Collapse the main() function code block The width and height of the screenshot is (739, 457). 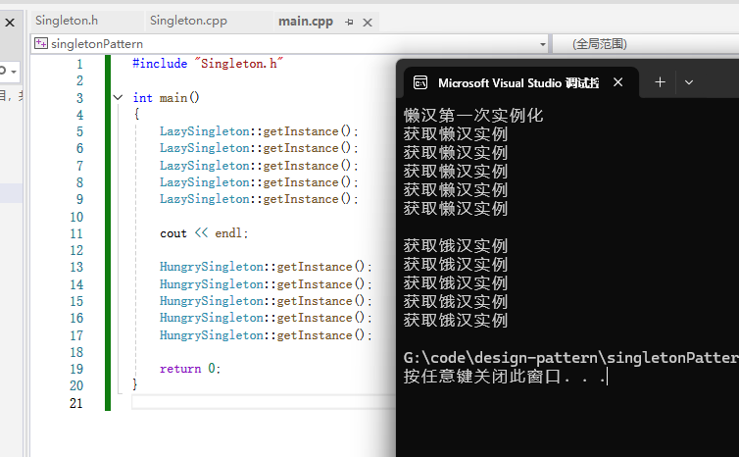click(x=118, y=98)
